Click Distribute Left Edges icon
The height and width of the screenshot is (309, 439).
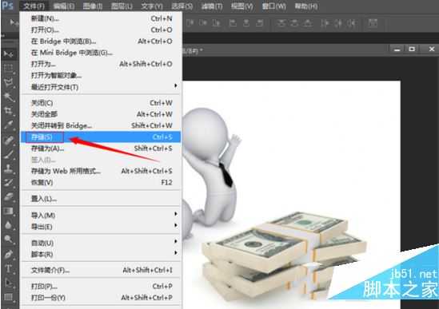(325, 23)
